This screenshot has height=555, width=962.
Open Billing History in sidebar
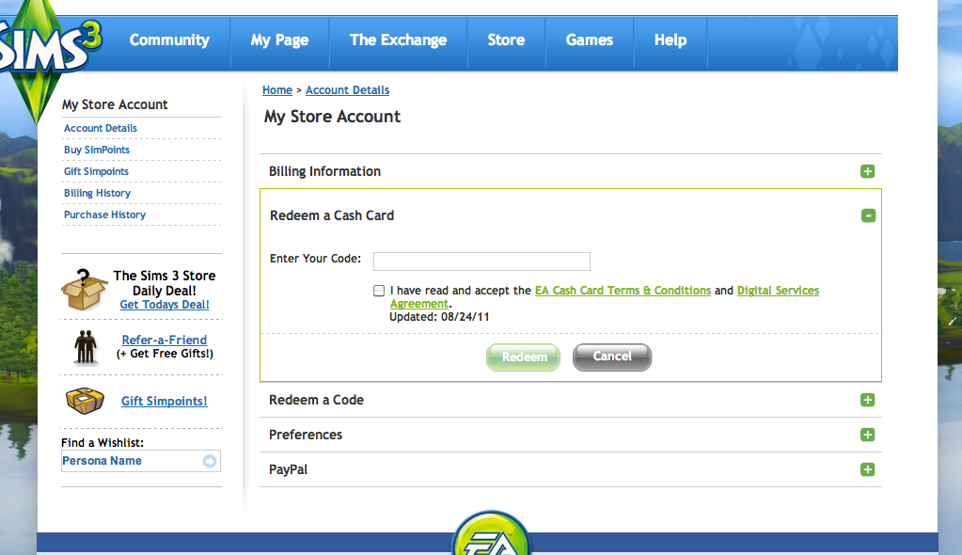click(98, 193)
